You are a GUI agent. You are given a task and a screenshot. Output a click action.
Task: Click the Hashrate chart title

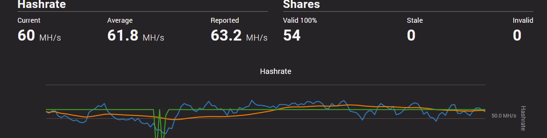[x=276, y=71]
